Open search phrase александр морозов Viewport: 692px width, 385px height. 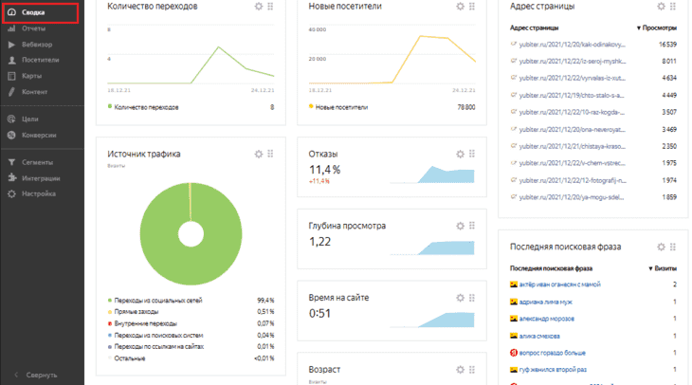pyautogui.click(x=546, y=319)
